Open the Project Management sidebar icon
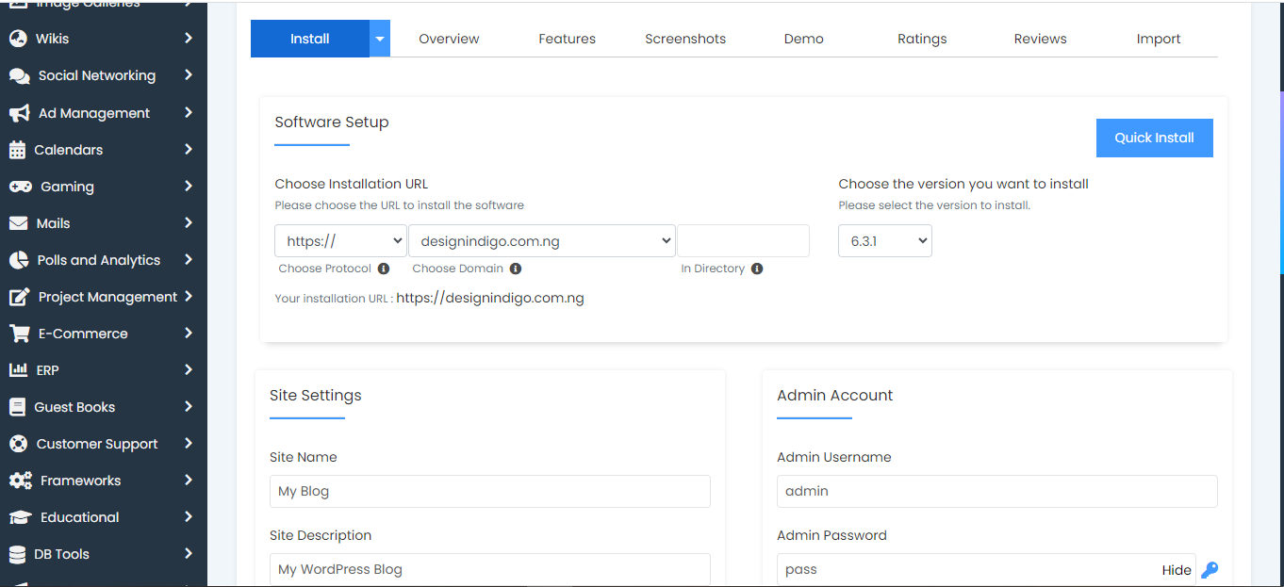1284x587 pixels. [21, 296]
